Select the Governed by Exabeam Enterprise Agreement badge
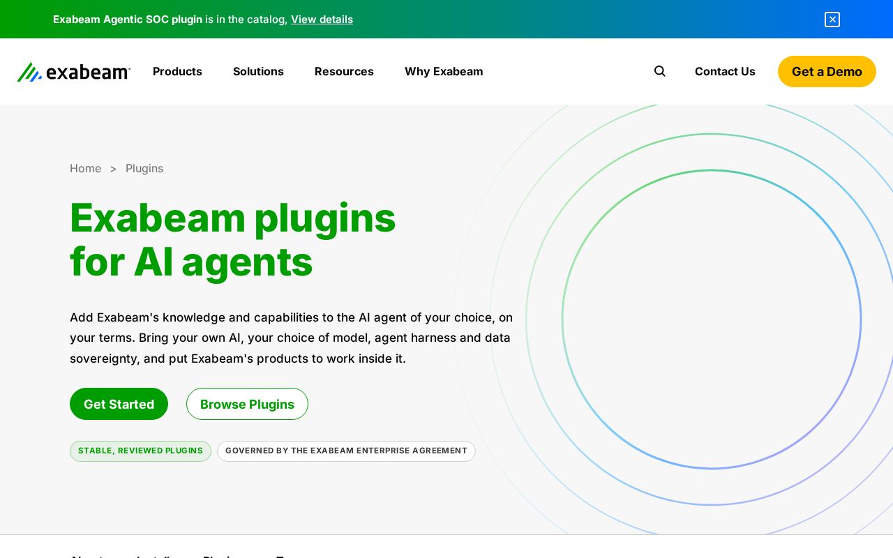Screen dimensions: 893x558 (x=346, y=451)
